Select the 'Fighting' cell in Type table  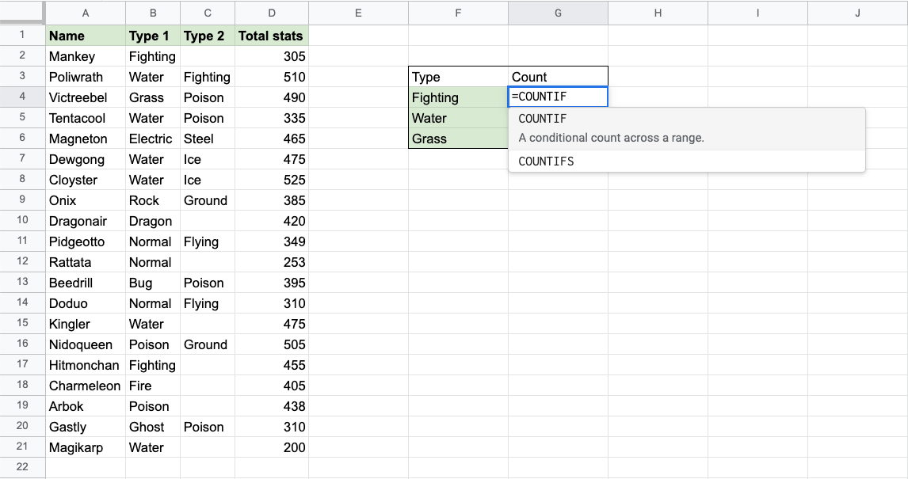tap(458, 97)
